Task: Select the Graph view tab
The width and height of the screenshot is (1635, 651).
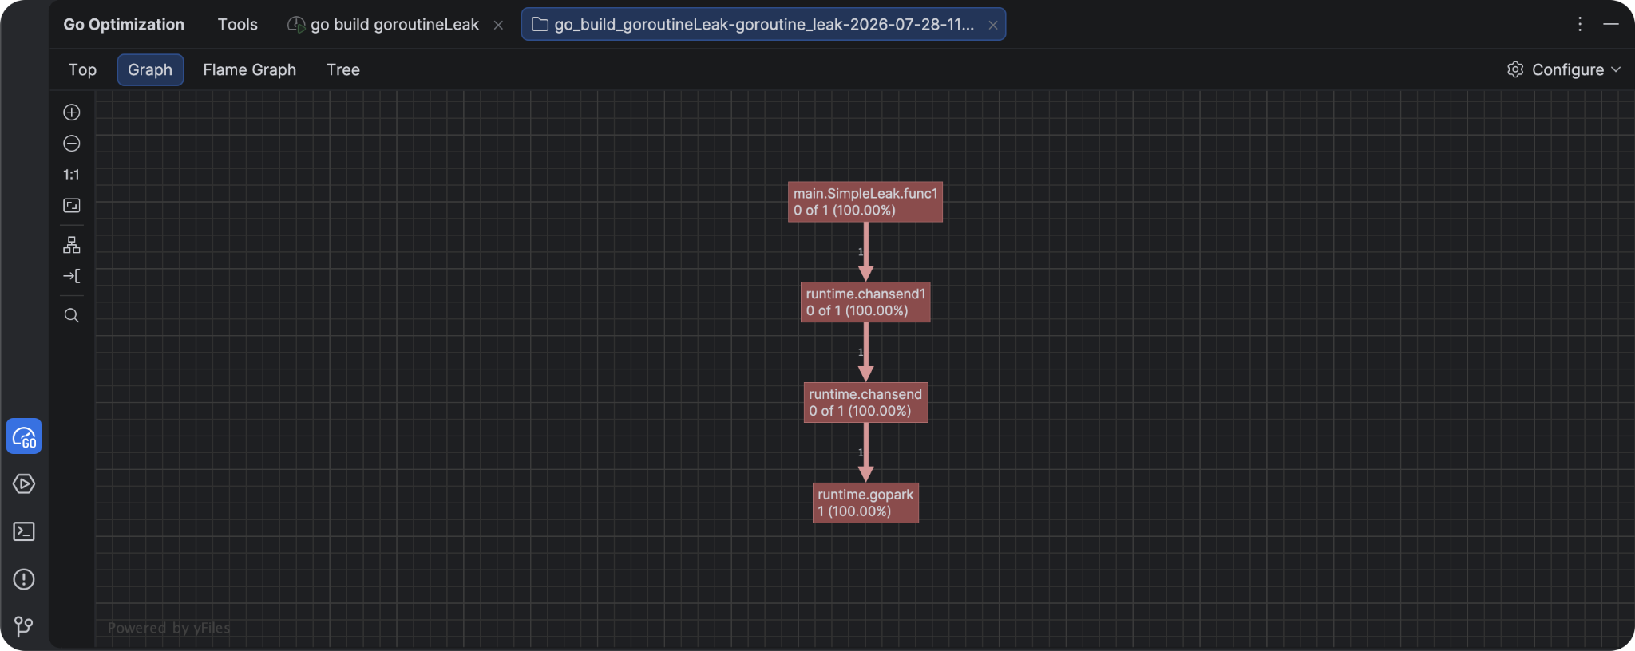Action: point(150,69)
